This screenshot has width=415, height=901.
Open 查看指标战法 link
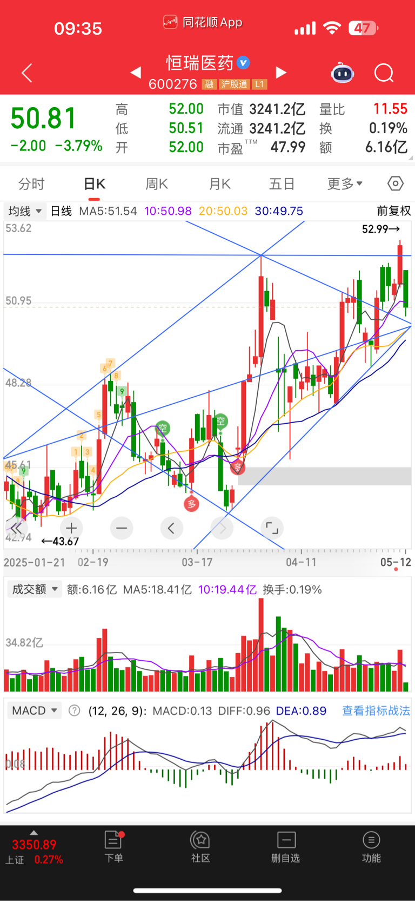point(376,711)
